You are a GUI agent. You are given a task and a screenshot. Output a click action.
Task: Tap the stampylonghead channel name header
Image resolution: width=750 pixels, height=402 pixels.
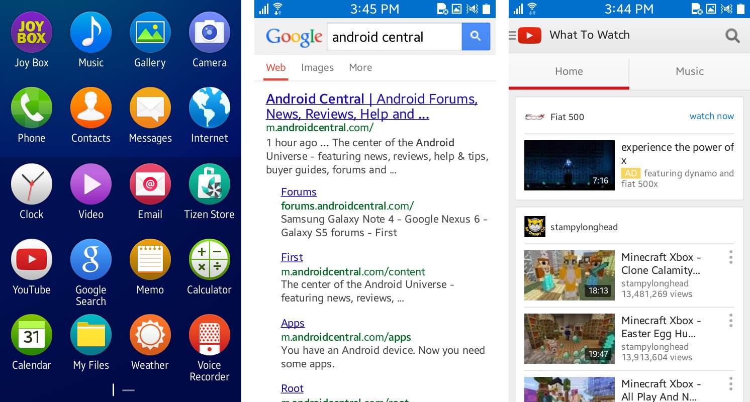584,227
